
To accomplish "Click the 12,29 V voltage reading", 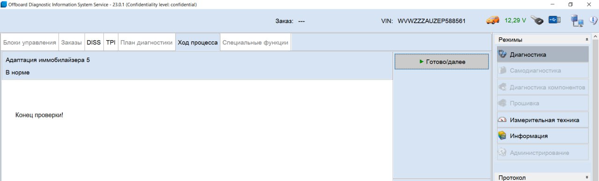I will [515, 21].
